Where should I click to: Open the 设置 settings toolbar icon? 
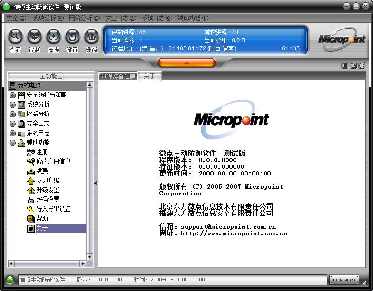pos(72,37)
